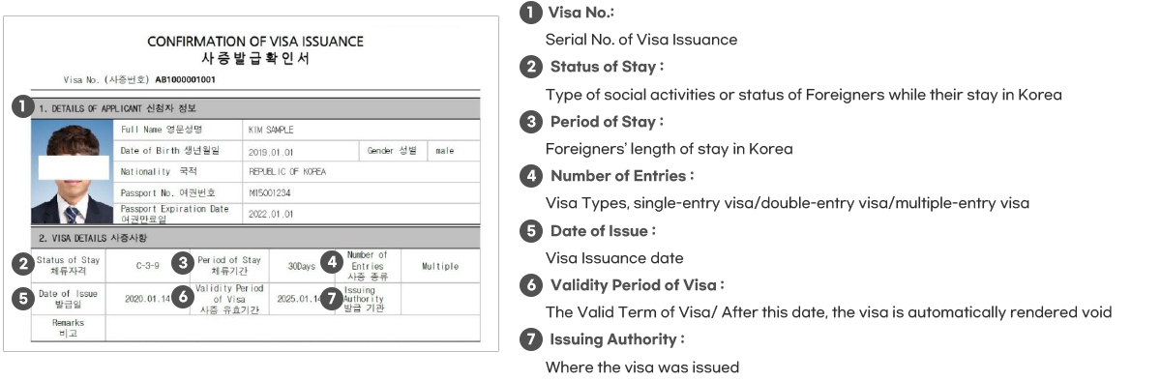Click the empty Remarks field
The height and width of the screenshot is (381, 1161).
(291, 327)
